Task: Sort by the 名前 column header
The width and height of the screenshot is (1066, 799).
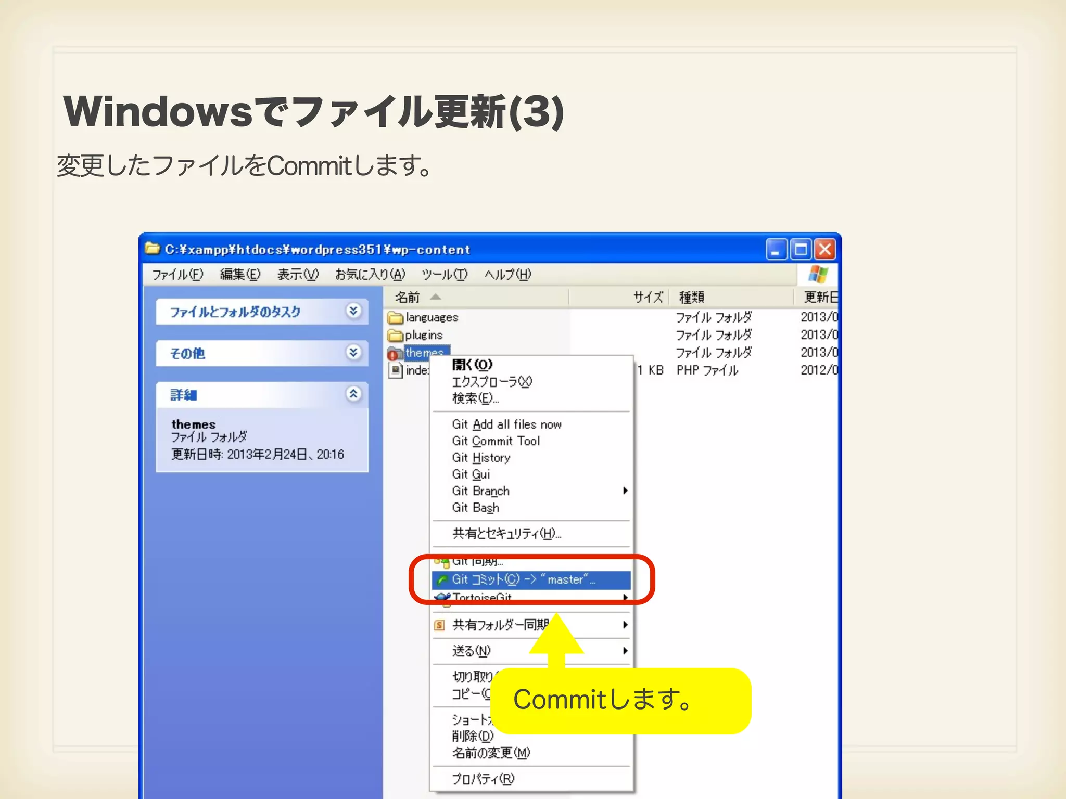Action: tap(408, 297)
